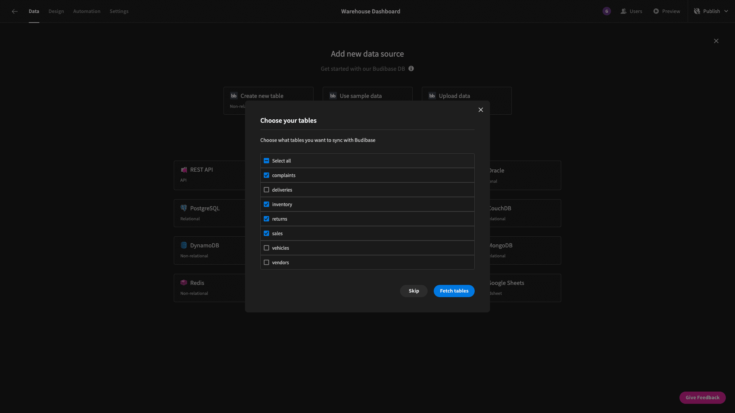Select the MongoDB data source card
Screen dimensions: 735x413
[526, 250]
